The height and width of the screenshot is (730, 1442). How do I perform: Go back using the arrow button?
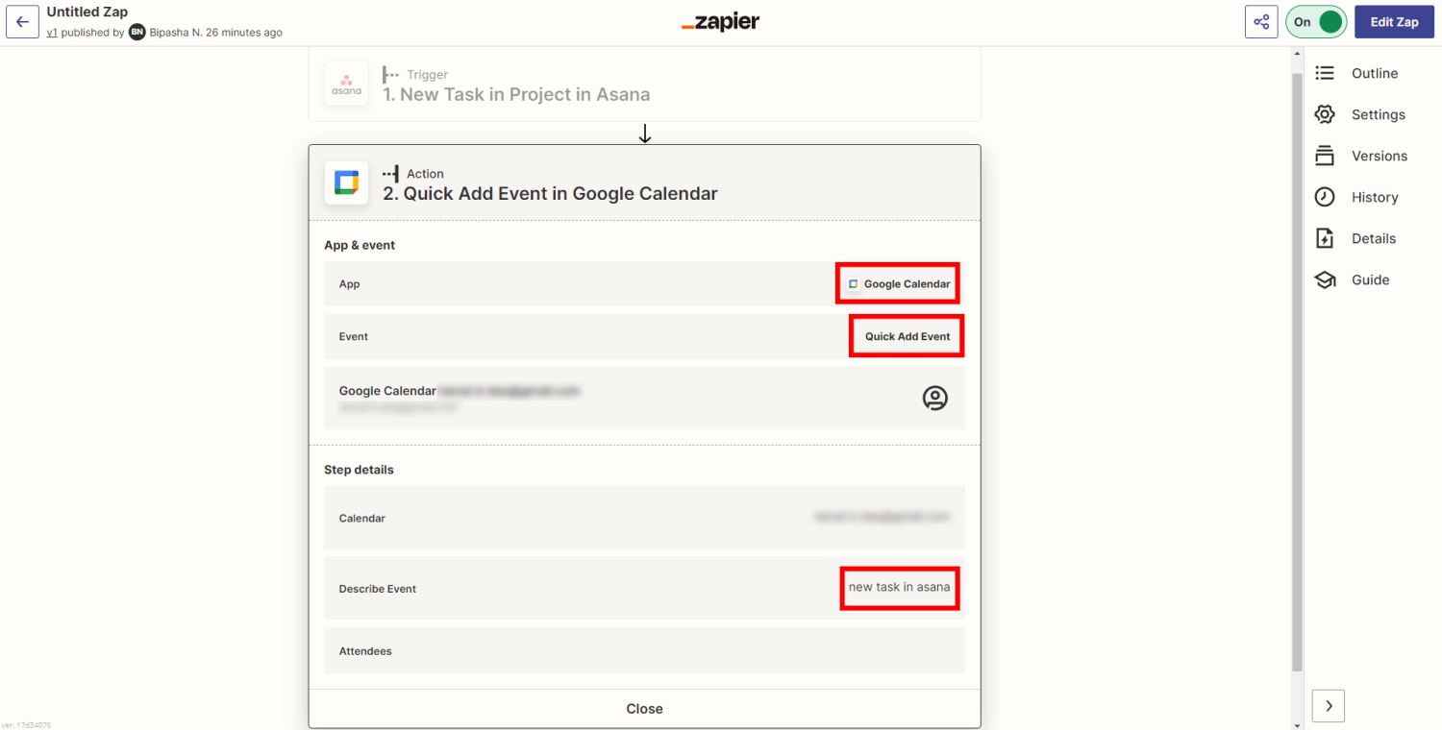click(22, 22)
